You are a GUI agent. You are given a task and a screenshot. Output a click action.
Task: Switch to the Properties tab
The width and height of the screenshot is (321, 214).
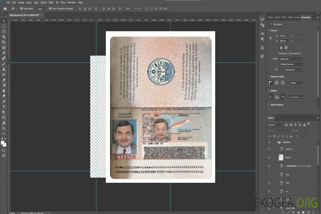[306, 18]
